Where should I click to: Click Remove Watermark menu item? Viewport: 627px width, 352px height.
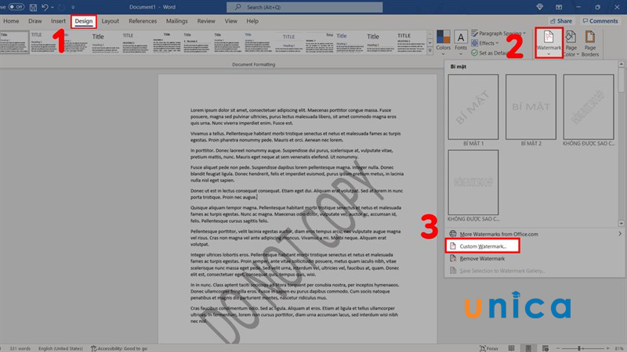click(482, 259)
